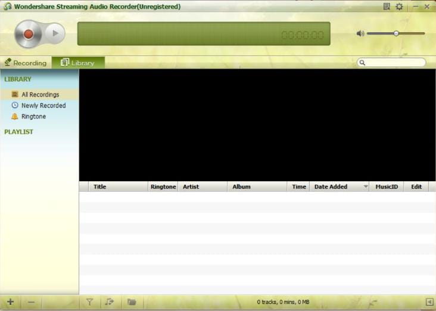Image resolution: width=436 pixels, height=311 pixels.
Task: Close the Streaming Audio Recorder window
Action: click(x=427, y=7)
